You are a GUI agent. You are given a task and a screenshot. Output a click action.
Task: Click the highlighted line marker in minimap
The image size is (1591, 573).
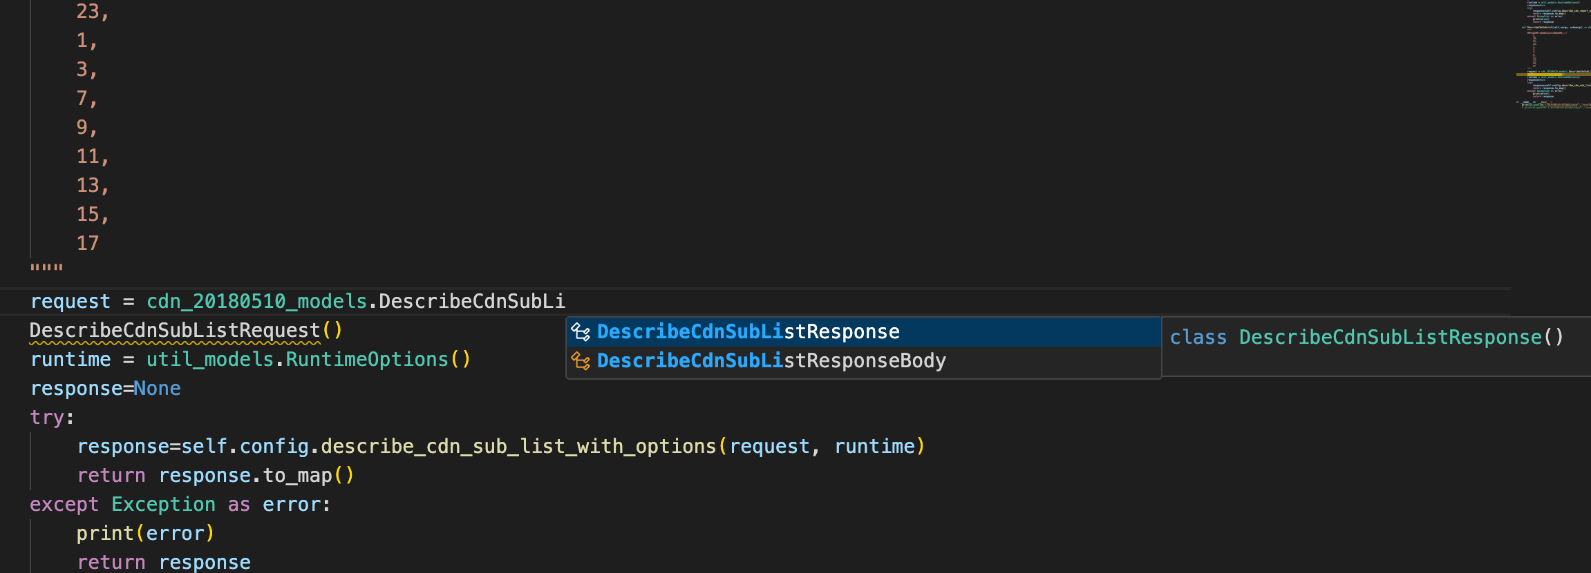pyautogui.click(x=1552, y=74)
